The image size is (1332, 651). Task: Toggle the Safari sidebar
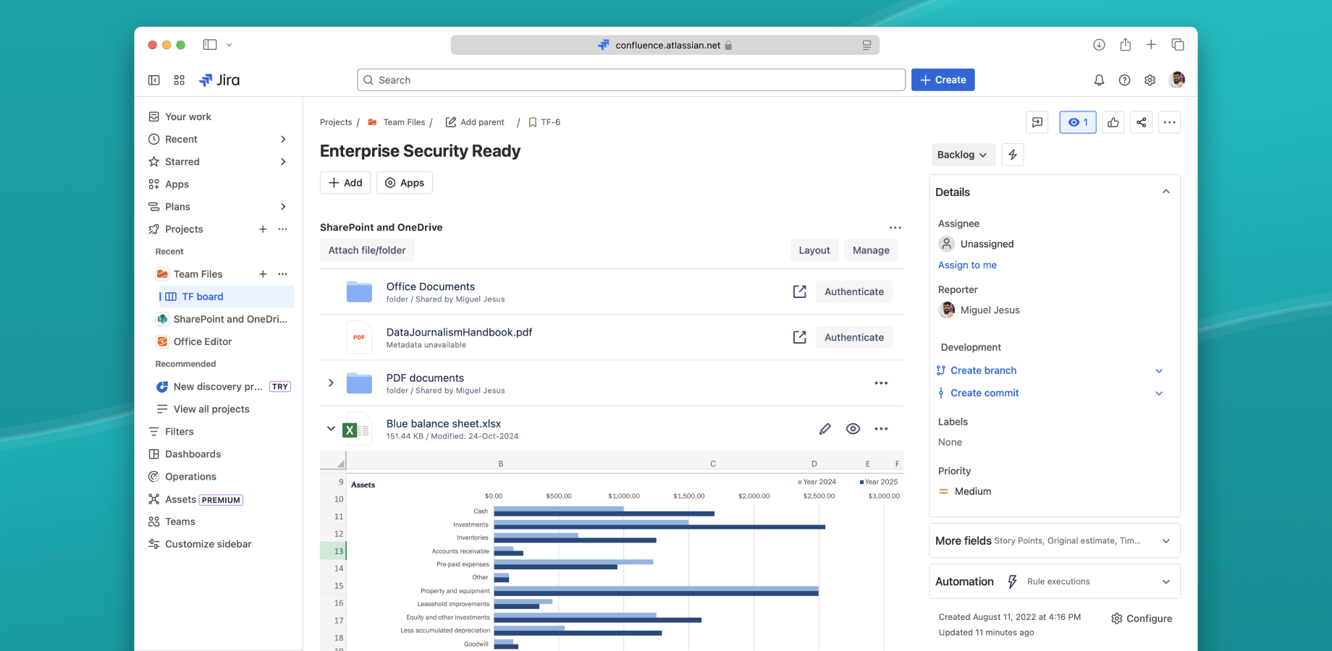pos(210,45)
